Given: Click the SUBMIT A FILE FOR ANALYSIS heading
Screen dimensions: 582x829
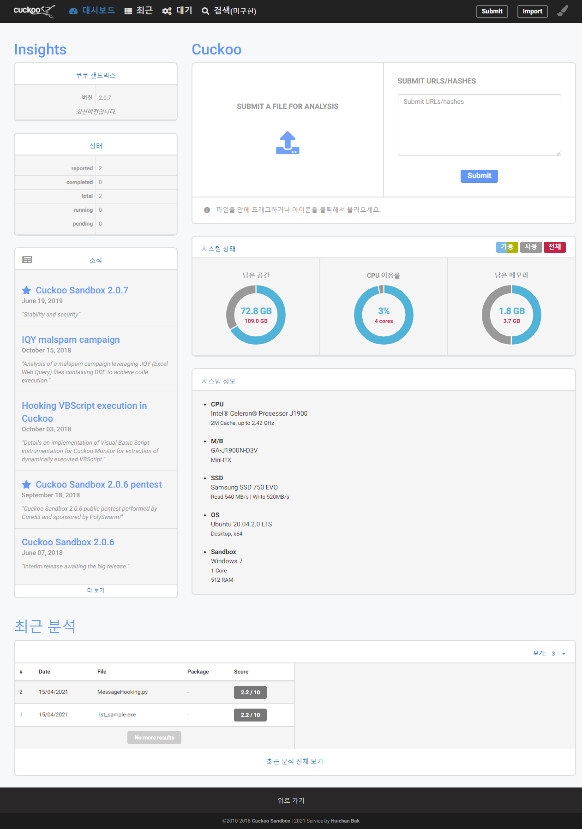Looking at the screenshot, I should click(x=288, y=106).
